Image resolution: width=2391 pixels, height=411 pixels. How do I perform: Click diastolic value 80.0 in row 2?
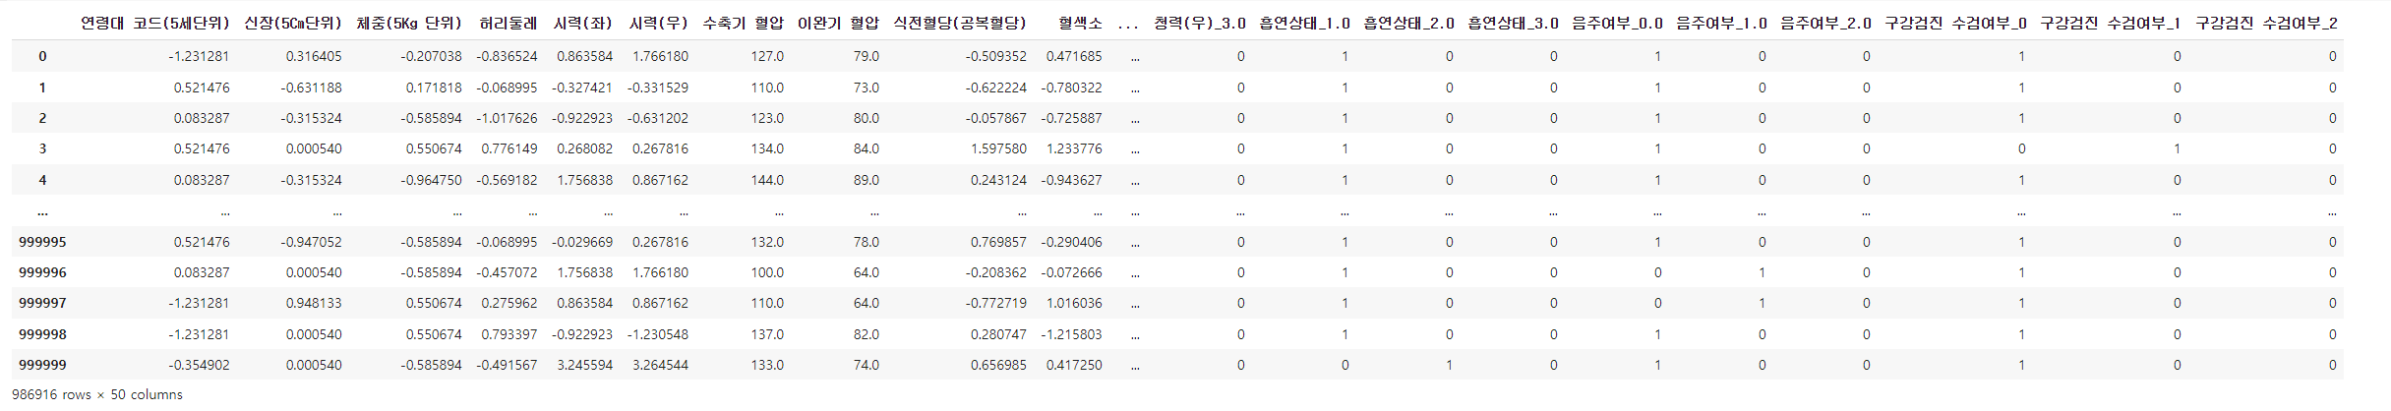867,118
